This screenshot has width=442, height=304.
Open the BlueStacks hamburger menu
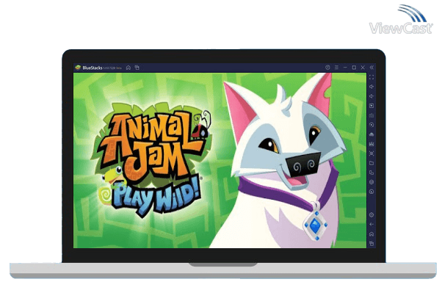[x=336, y=68]
